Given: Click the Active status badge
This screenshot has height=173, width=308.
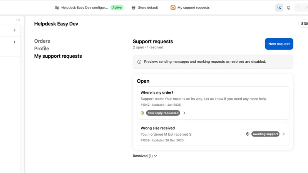Looking at the screenshot, I should tap(117, 8).
